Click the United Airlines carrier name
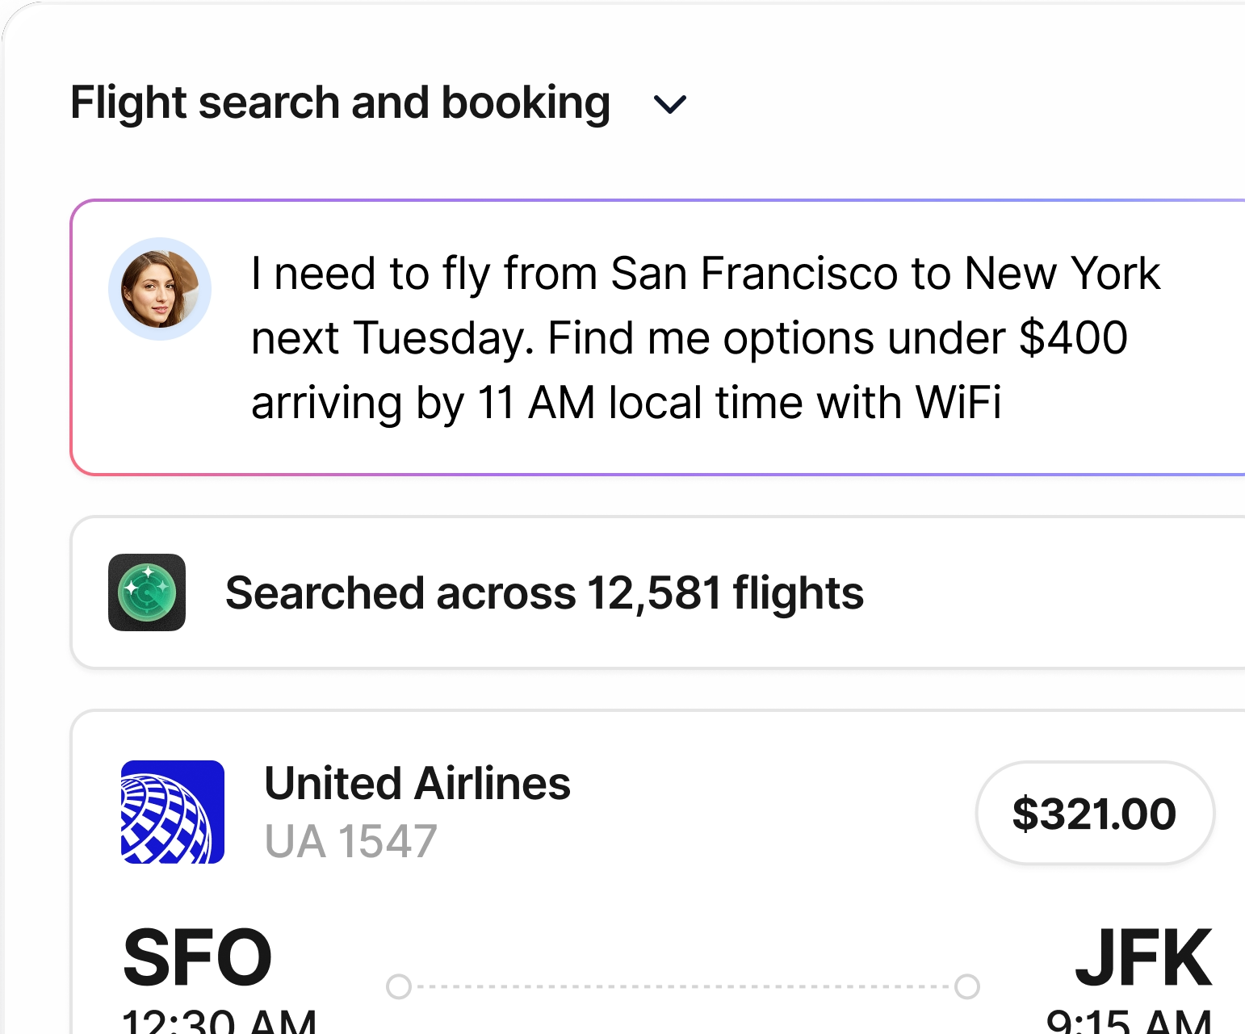This screenshot has height=1034, width=1245. click(x=417, y=784)
